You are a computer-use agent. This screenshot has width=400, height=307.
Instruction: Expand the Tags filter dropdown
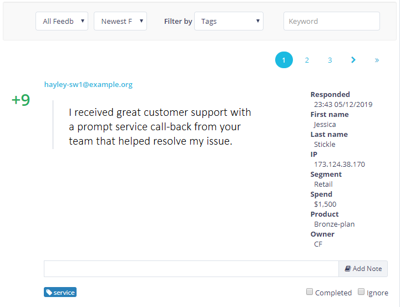click(229, 21)
